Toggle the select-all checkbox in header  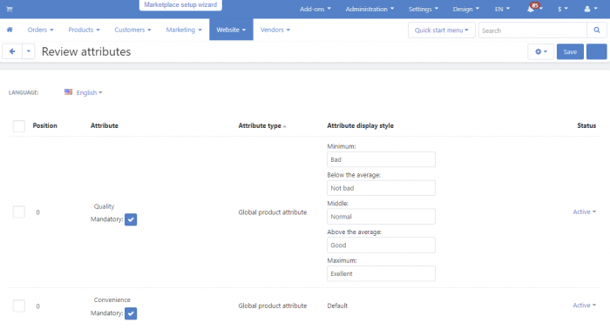18,126
